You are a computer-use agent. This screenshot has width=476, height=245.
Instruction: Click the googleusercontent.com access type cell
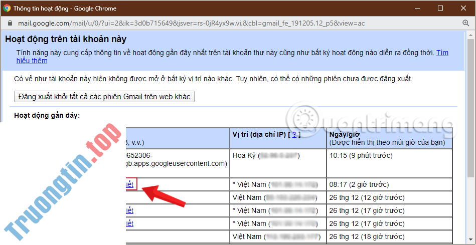coord(178,163)
